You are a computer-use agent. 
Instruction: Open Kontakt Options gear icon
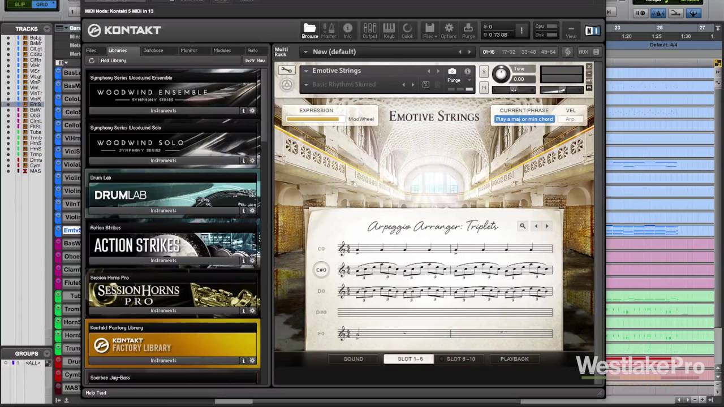[449, 31]
